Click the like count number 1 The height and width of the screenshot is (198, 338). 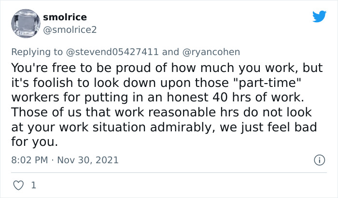(x=33, y=185)
